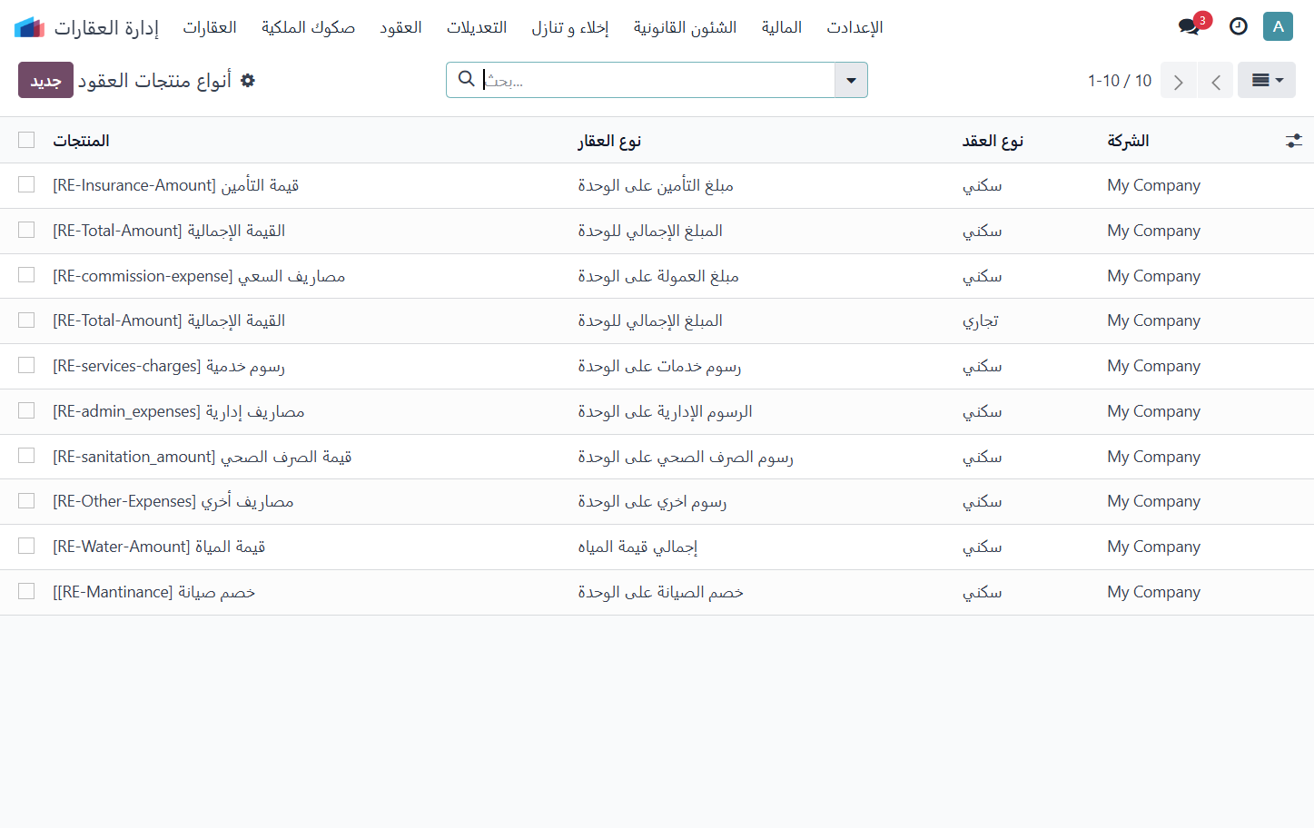Go to next page arrow
1314x828 pixels.
[1178, 81]
